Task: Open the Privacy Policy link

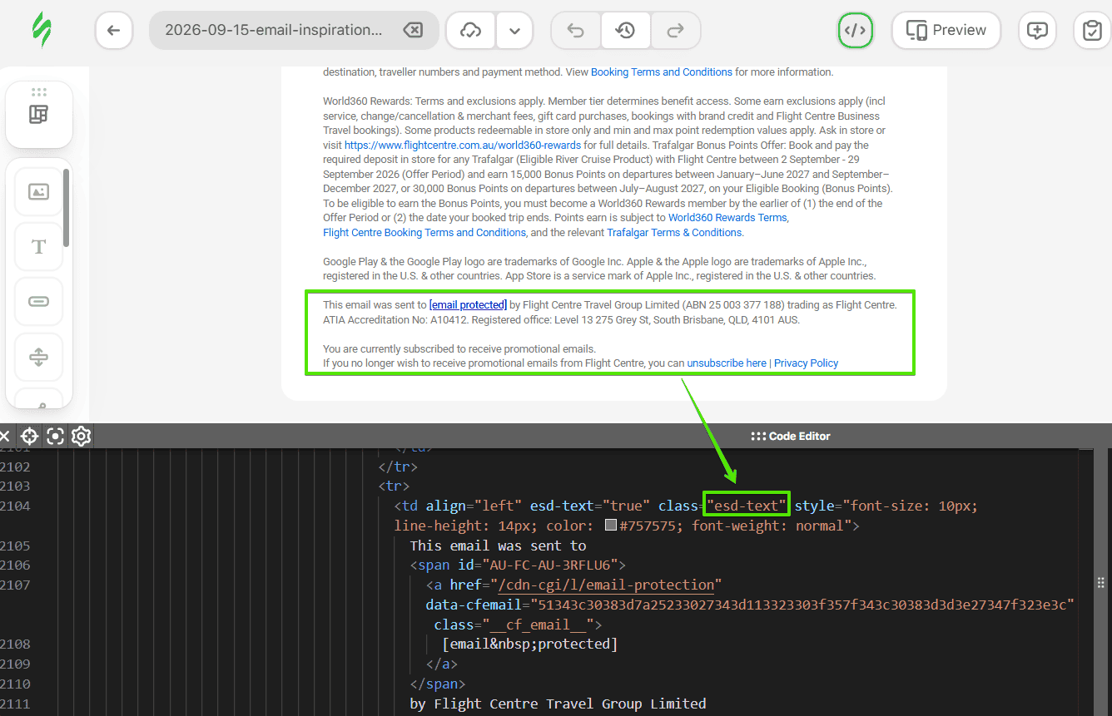Action: click(806, 363)
